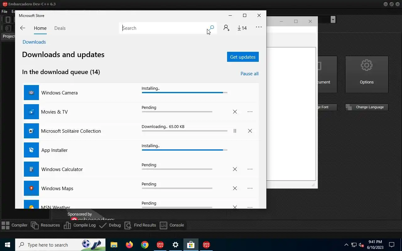Select the Windows Camera app icon
Viewport: 402px width, 251px height.
click(x=31, y=93)
